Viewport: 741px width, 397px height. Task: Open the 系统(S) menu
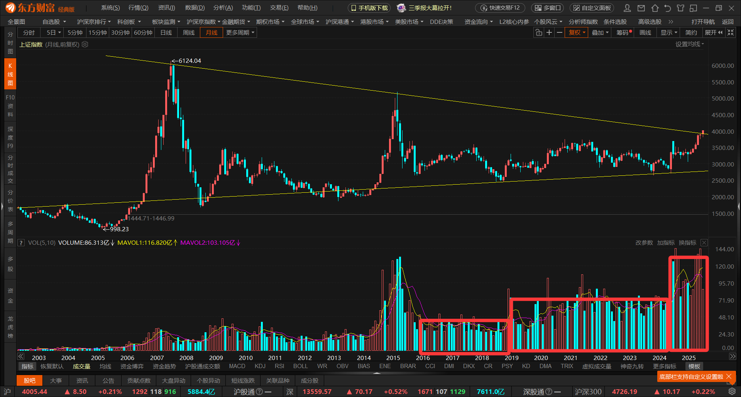(x=110, y=8)
